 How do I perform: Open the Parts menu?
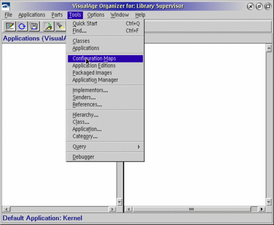(57, 15)
